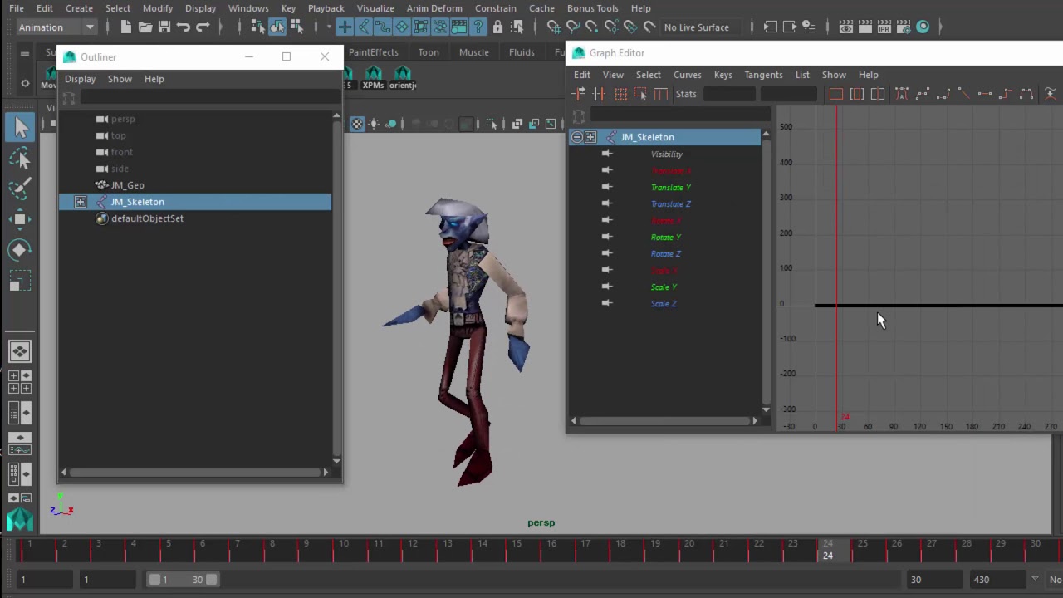Open the shelf options gear icon
The width and height of the screenshot is (1063, 598).
click(x=25, y=83)
